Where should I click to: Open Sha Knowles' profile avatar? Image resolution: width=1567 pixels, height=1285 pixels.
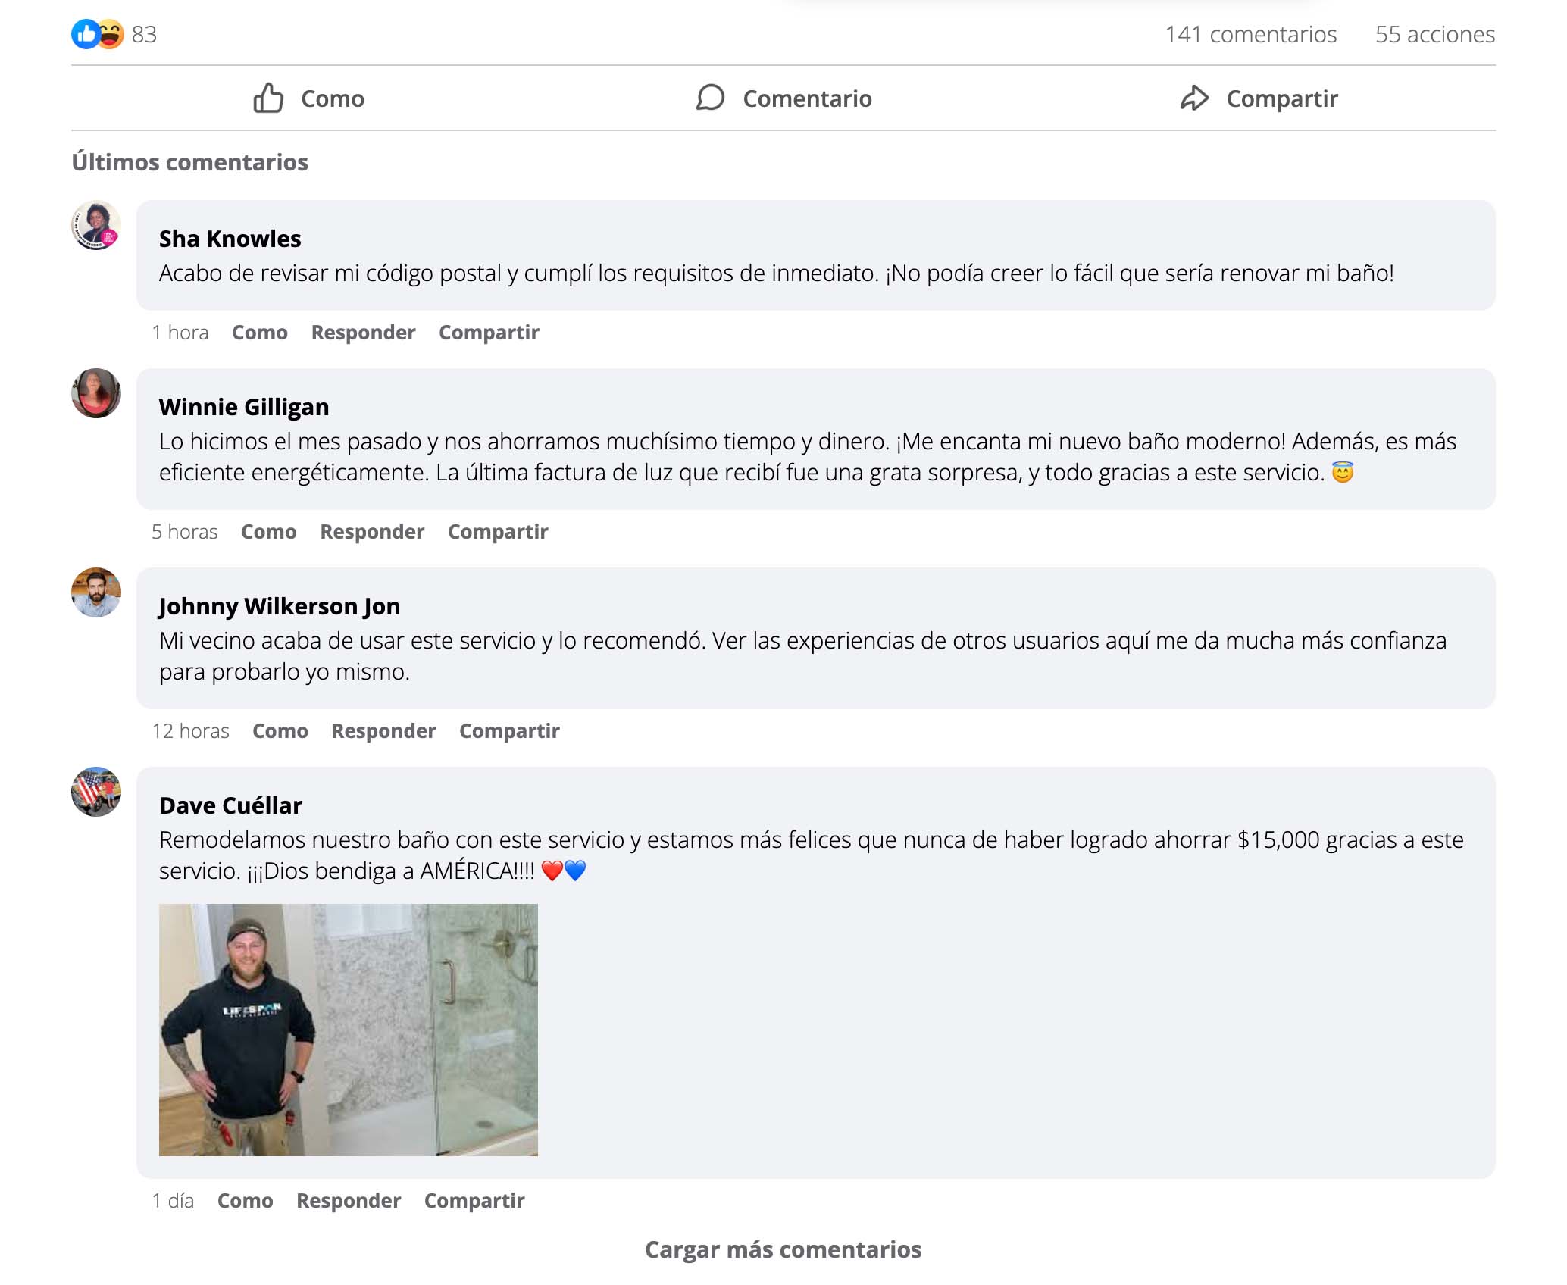pos(96,226)
